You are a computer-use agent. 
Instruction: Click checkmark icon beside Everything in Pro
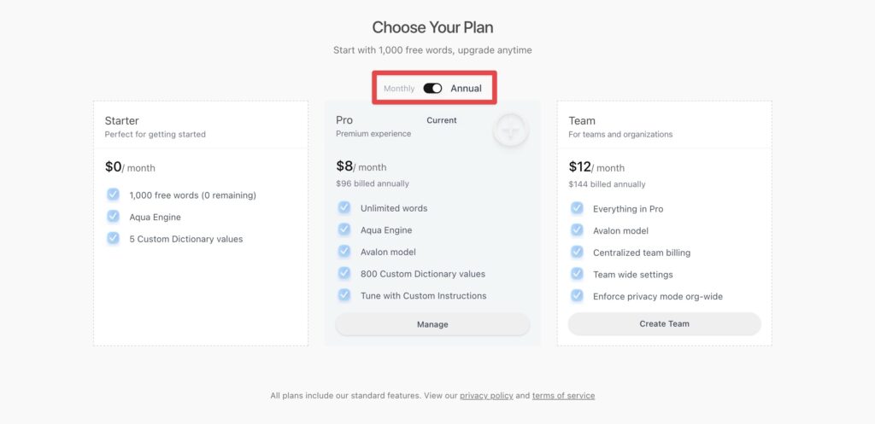click(577, 208)
